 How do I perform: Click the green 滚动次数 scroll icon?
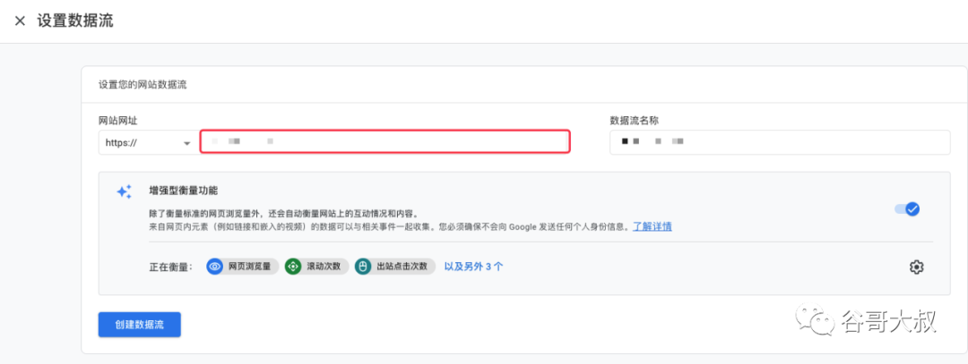point(293,267)
